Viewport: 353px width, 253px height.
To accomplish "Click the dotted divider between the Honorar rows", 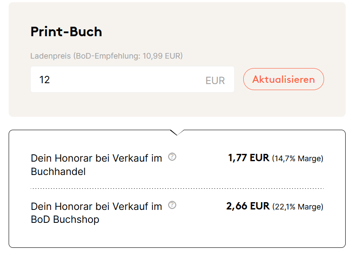I will (x=177, y=188).
